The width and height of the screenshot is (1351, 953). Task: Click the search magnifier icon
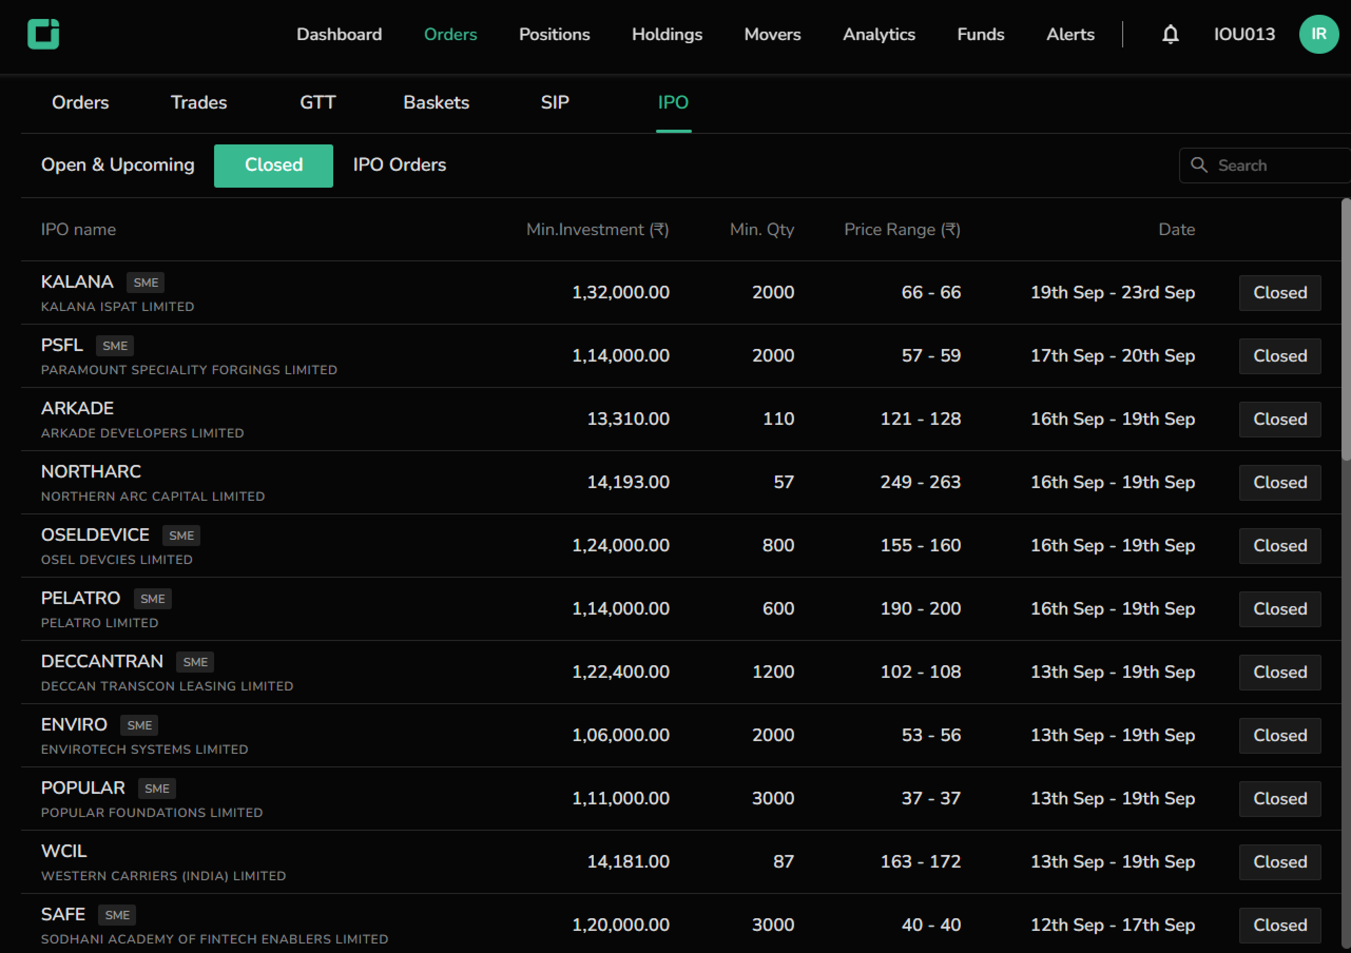(1199, 166)
